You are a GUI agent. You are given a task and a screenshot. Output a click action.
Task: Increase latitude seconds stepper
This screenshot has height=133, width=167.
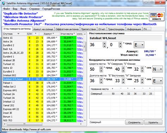pyautogui.click(x=142, y=68)
